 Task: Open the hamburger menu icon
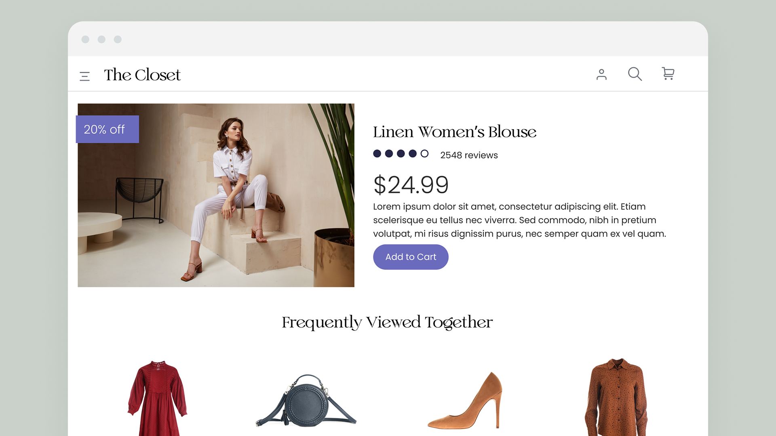pos(84,76)
